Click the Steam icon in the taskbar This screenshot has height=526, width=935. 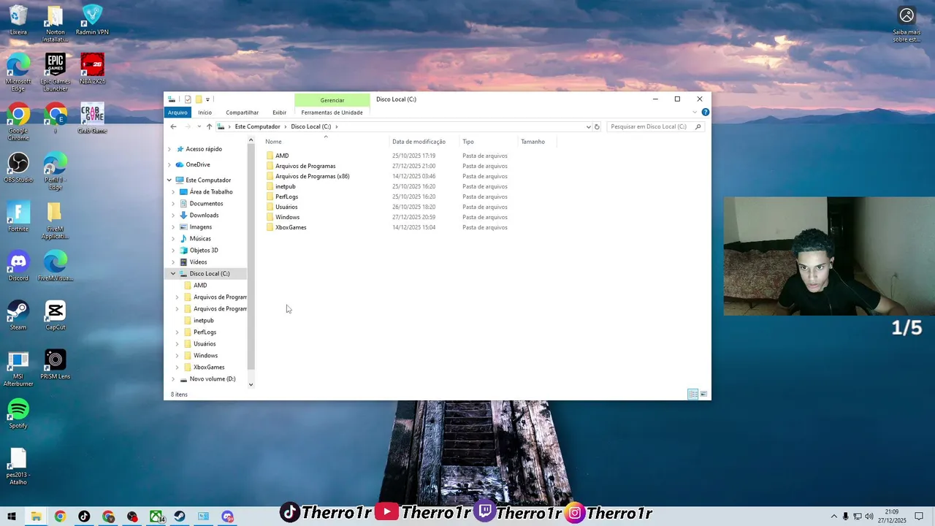click(x=180, y=517)
